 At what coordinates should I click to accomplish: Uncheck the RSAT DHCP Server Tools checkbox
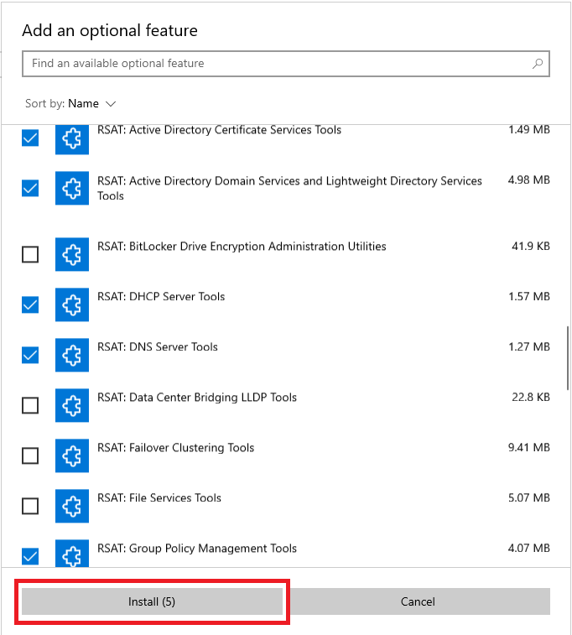click(x=30, y=304)
